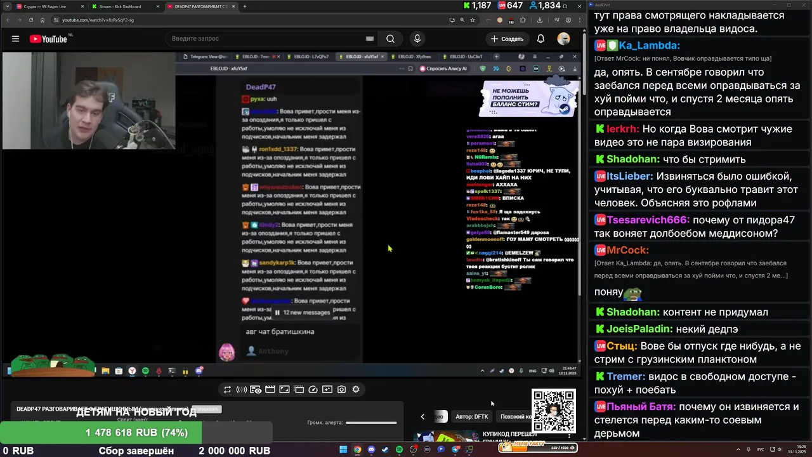Click username 'Shadohan' above 'контент не придумал'

click(x=633, y=312)
